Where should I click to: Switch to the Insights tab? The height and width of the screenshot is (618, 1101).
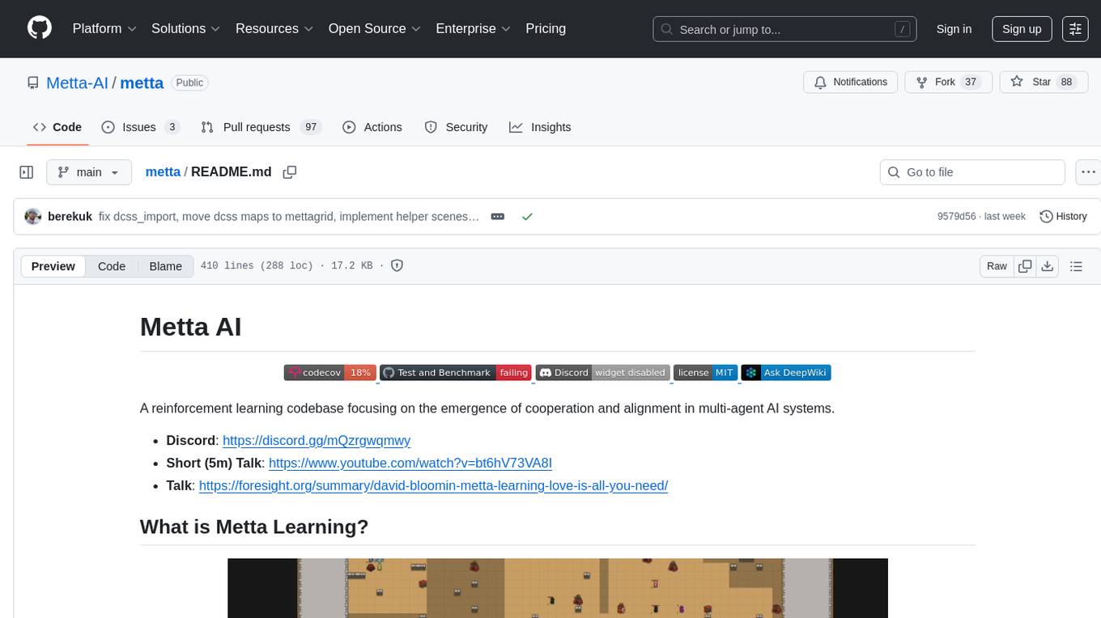tap(540, 127)
